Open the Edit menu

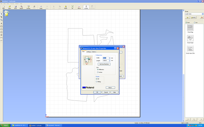[5, 4]
